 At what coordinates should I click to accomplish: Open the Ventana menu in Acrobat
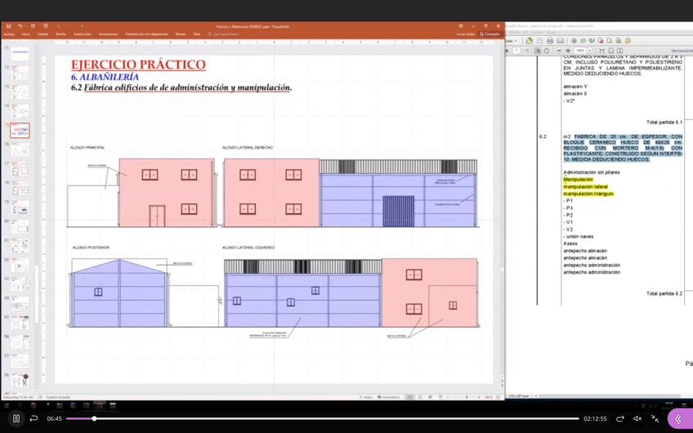click(538, 32)
